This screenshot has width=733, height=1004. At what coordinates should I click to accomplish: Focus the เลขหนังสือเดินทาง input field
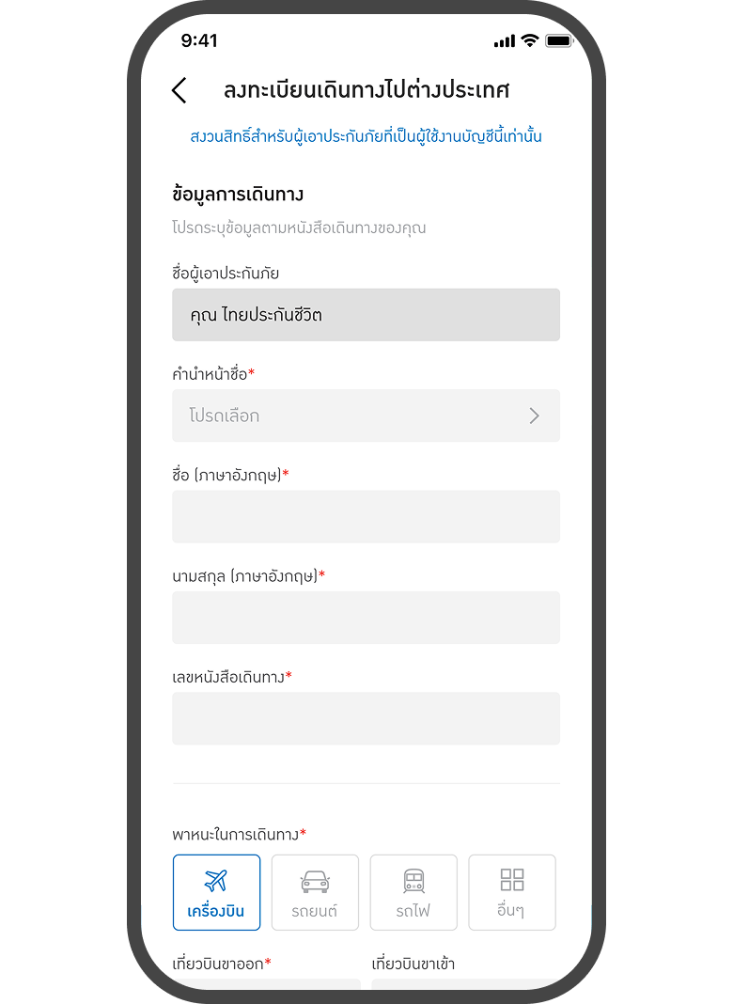(x=366, y=718)
